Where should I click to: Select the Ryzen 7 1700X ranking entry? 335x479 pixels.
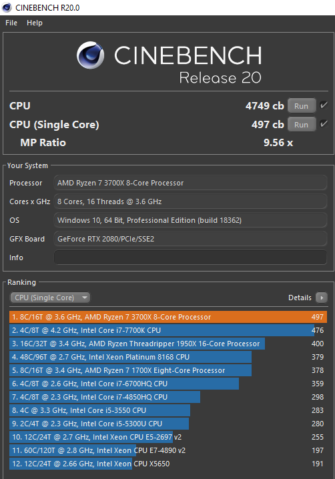point(168,370)
